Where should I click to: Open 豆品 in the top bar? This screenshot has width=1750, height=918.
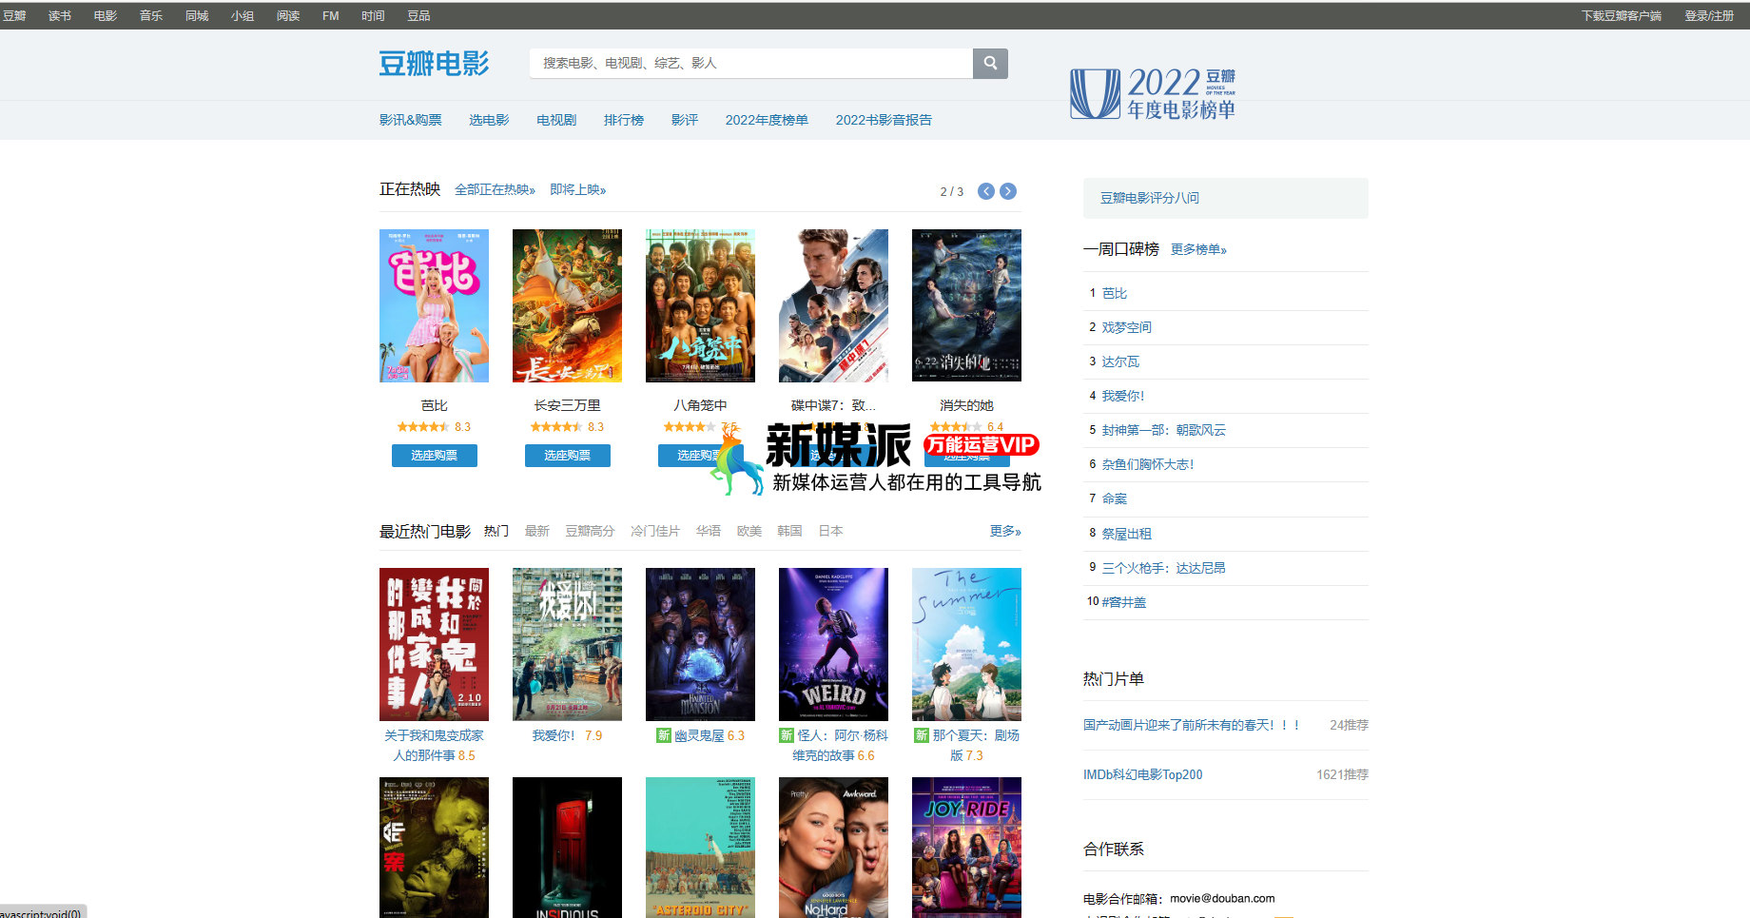[x=418, y=16]
